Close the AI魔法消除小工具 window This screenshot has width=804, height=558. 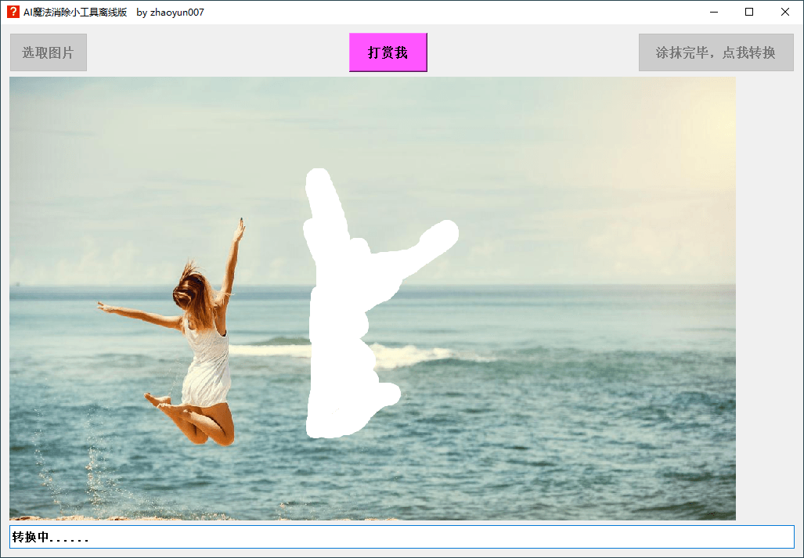[785, 12]
